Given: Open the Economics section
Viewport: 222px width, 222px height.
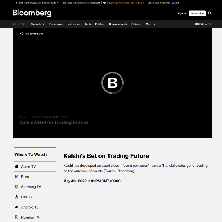Looking at the screenshot, I should click(x=56, y=24).
